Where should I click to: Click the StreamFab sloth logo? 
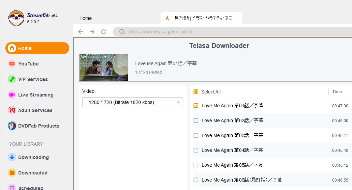point(16,18)
